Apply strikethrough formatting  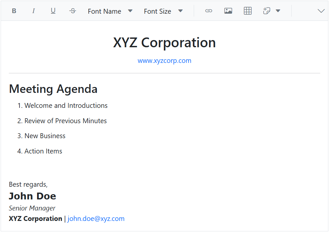click(x=72, y=10)
